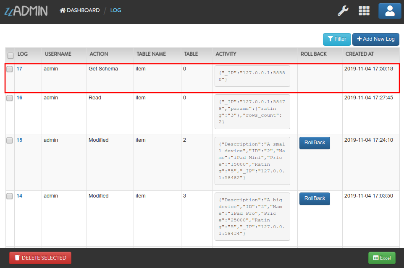Sort by CREATED AT column header
The width and height of the screenshot is (404, 268).
coord(359,54)
